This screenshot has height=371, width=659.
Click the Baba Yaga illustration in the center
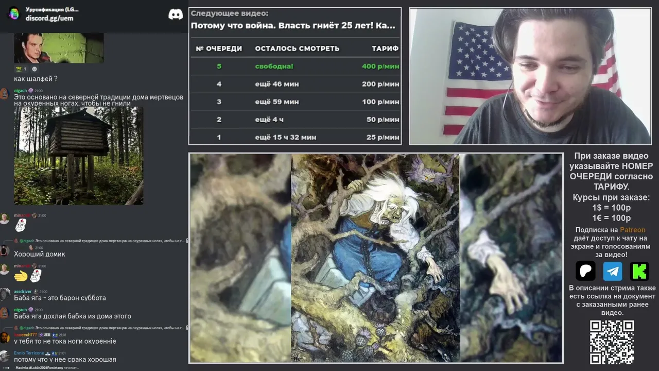375,258
